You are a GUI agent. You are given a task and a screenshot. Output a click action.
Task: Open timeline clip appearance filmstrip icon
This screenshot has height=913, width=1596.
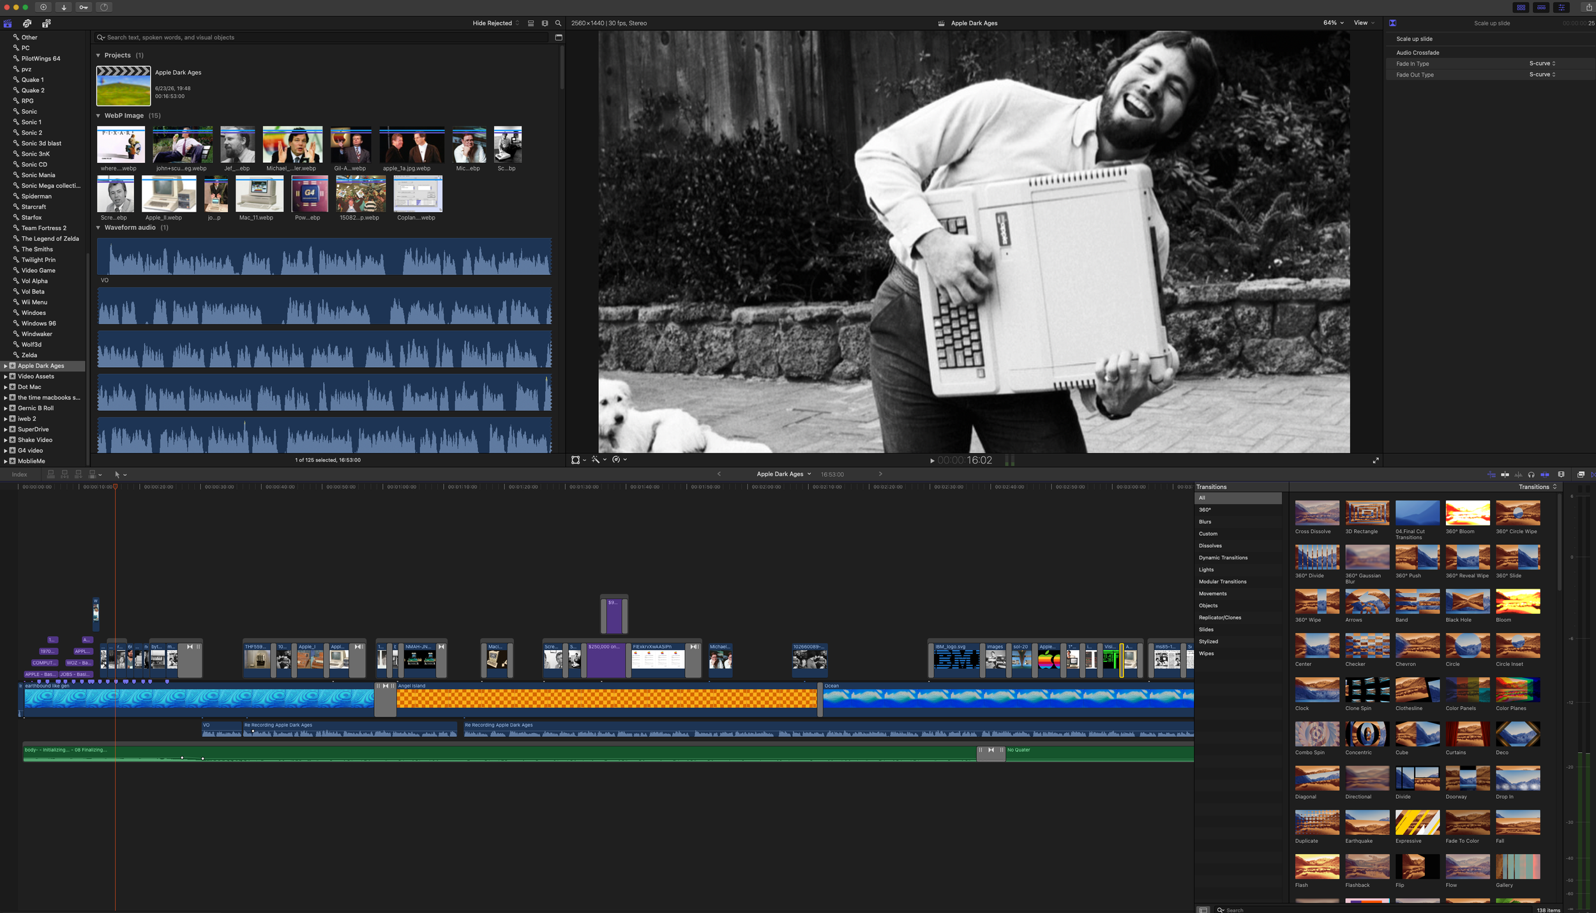(x=1561, y=474)
